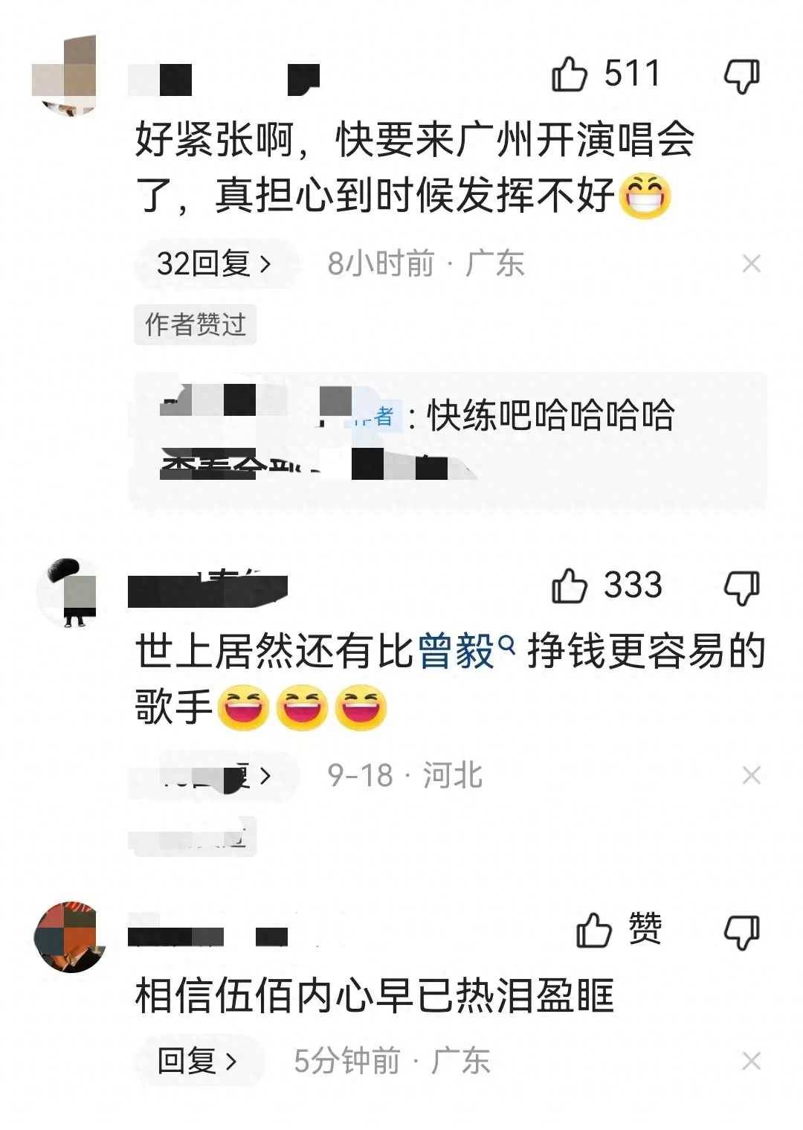Tap the 作者赞过 tag
Screen dimensions: 803x1130
[x=195, y=324]
